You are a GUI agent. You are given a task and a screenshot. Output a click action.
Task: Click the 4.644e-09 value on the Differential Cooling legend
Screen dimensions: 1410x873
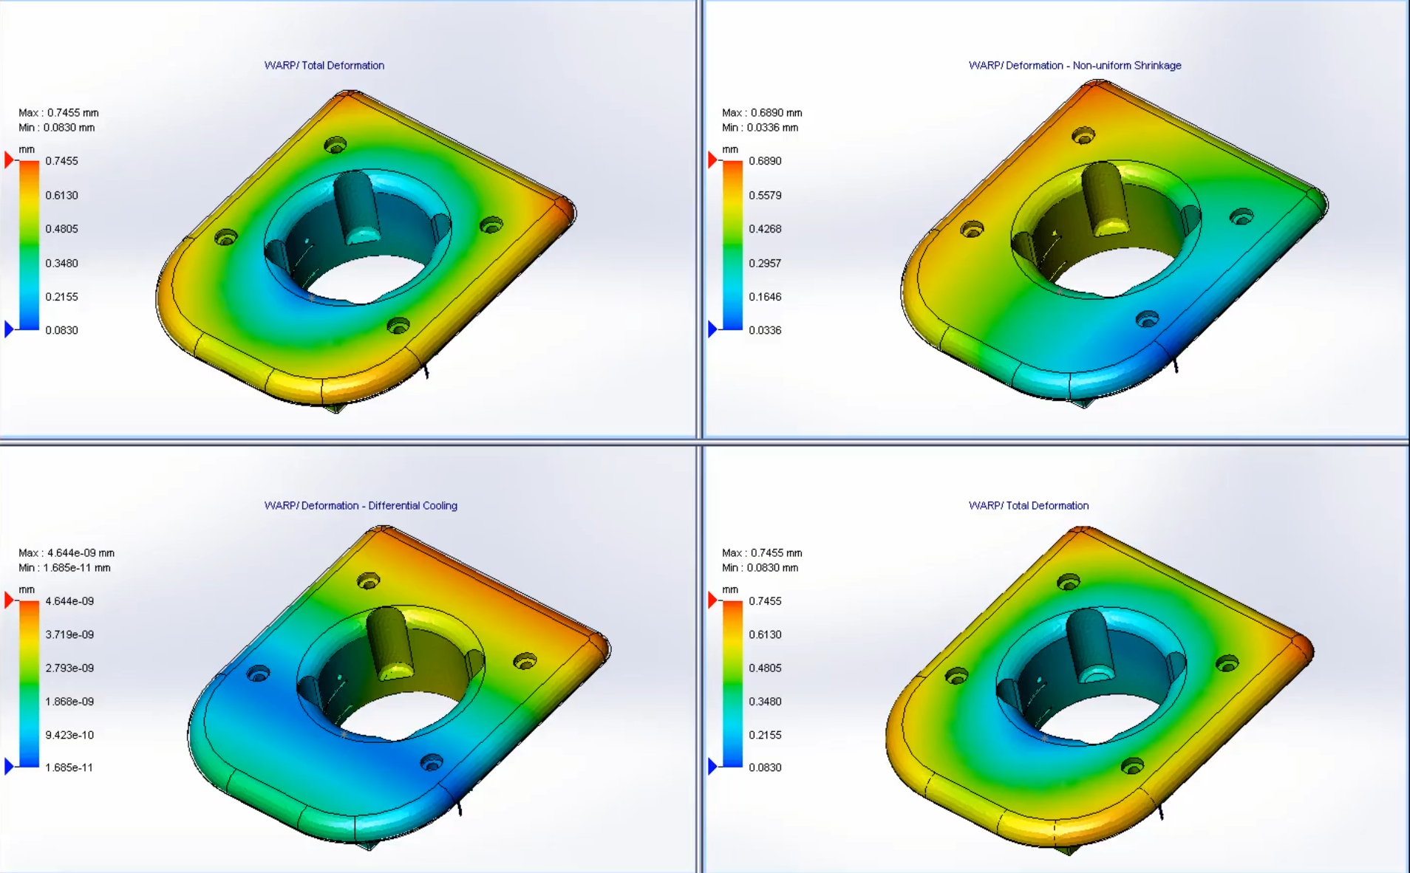pos(69,600)
